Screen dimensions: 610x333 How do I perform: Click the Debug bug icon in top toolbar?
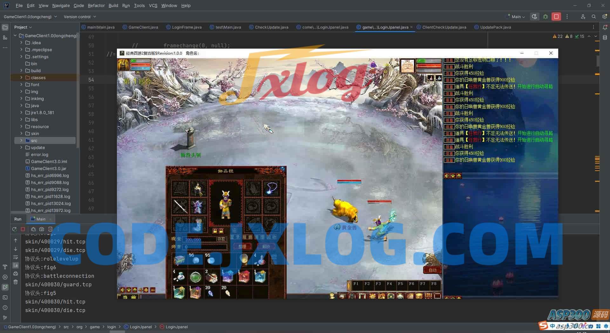[546, 17]
